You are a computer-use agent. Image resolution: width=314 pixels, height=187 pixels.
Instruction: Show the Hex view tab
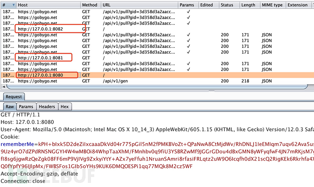pyautogui.click(x=65, y=106)
